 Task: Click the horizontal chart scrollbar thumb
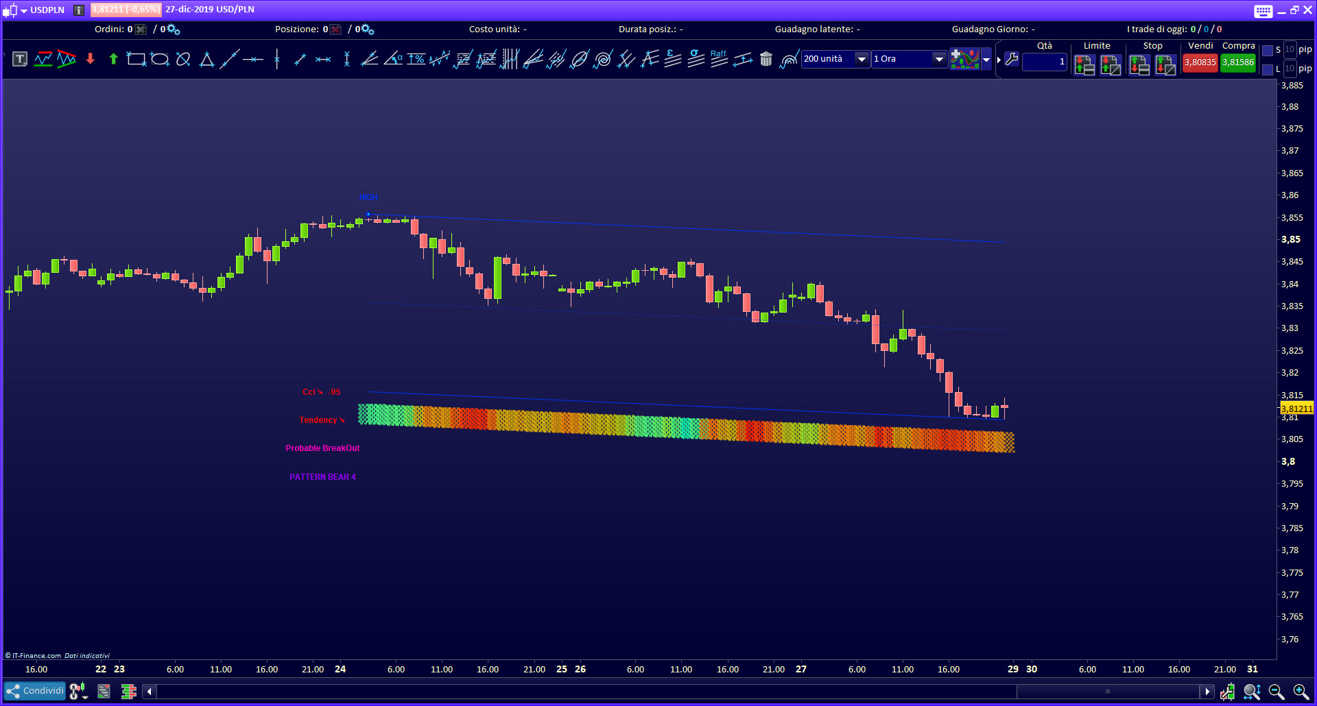(1107, 692)
